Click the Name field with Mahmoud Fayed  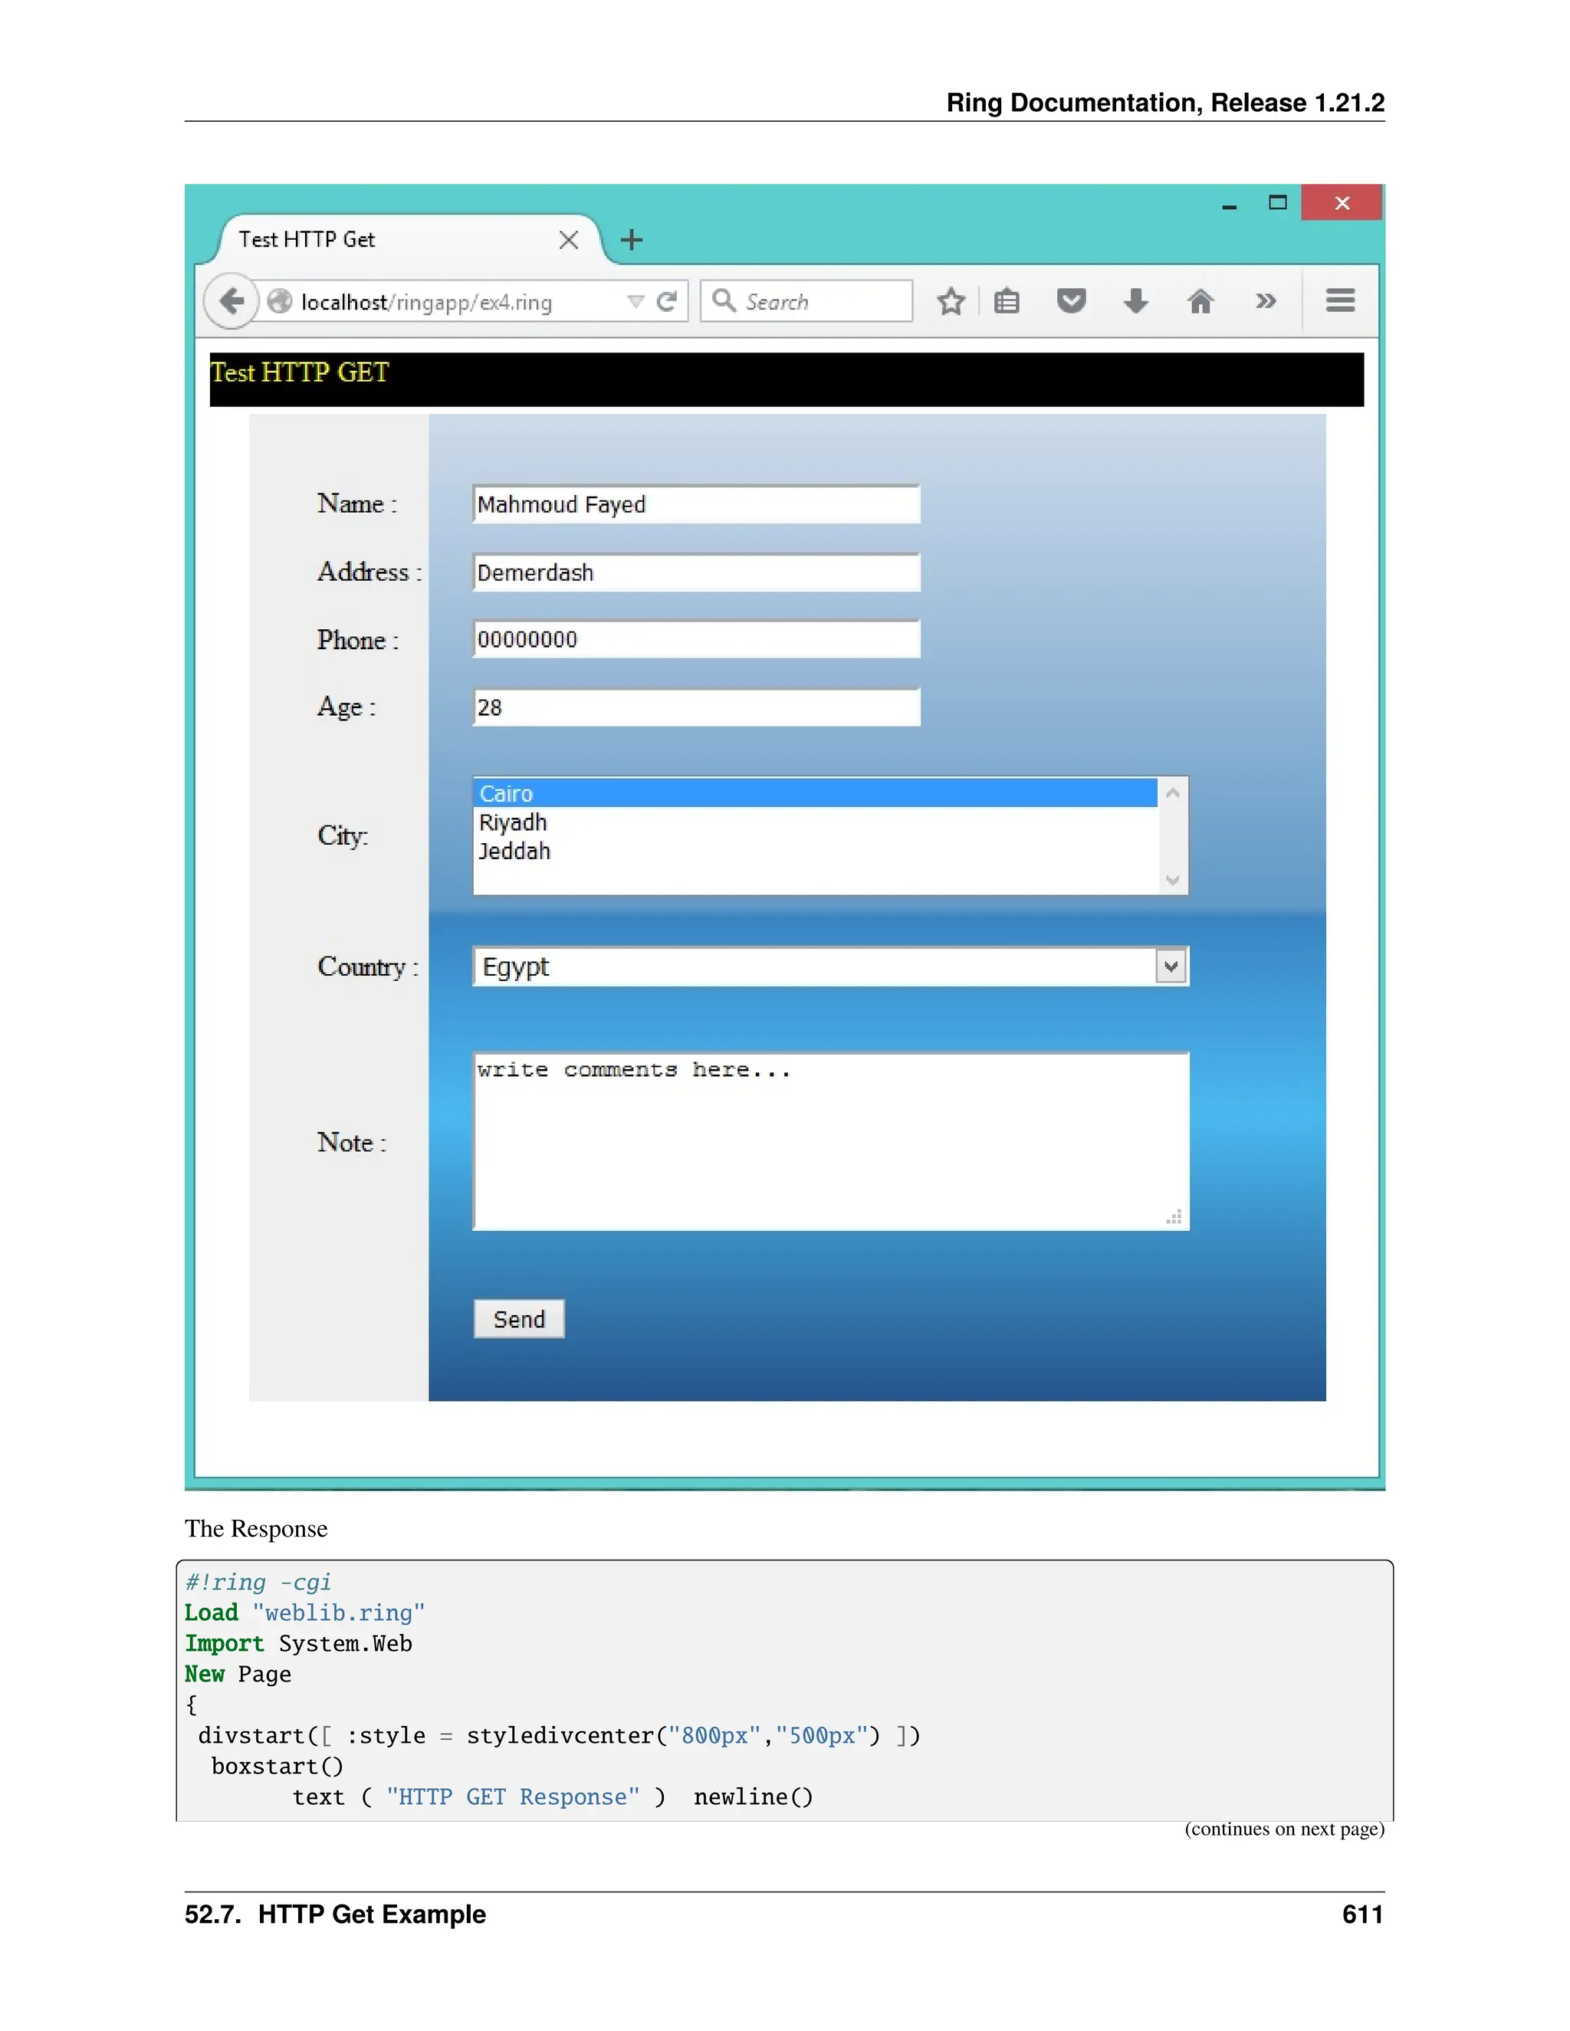pyautogui.click(x=696, y=504)
